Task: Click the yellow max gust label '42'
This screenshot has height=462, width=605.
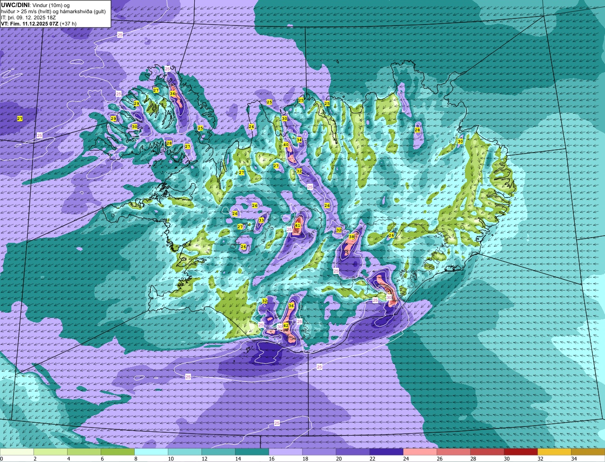Action: click(x=285, y=325)
